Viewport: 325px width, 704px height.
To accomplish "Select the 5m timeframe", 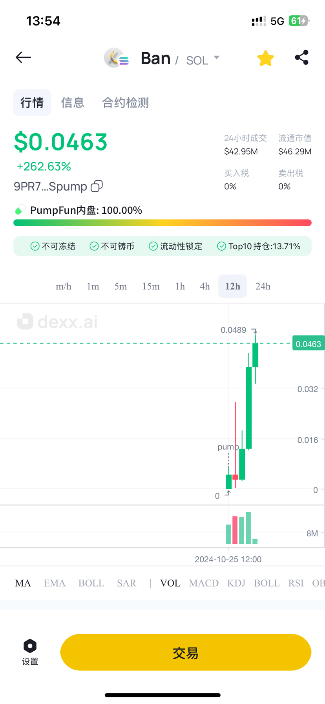I will pos(121,286).
